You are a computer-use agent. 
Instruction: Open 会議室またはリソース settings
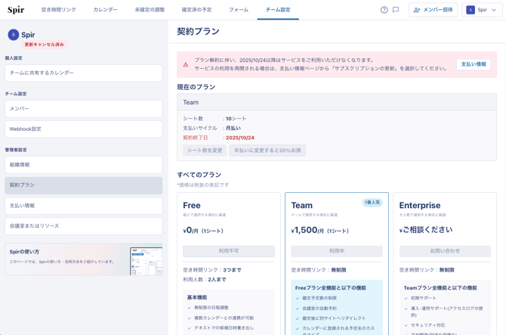coord(83,226)
